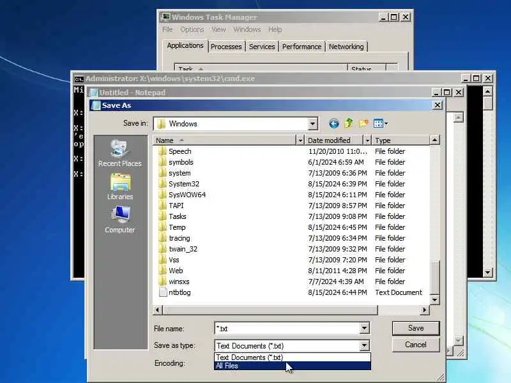Open the File name dropdown arrow

click(364, 328)
